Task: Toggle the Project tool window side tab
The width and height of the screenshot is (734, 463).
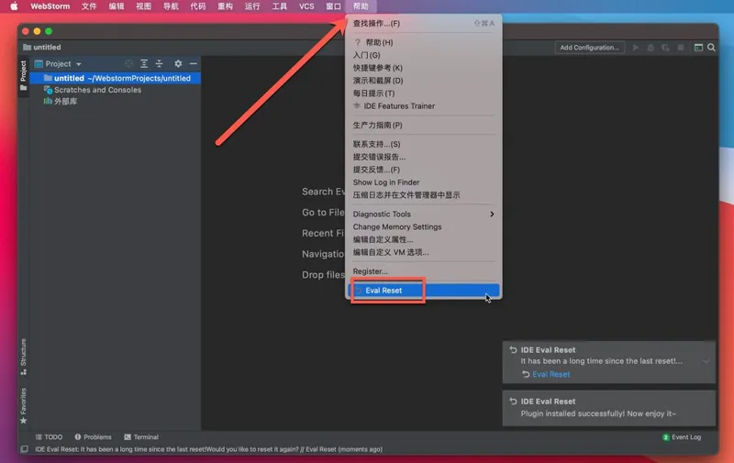Action: pyautogui.click(x=23, y=72)
